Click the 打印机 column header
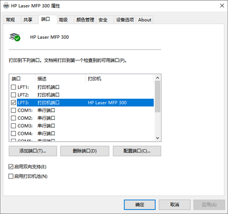The width and height of the screenshot is (228, 214). tap(120, 79)
